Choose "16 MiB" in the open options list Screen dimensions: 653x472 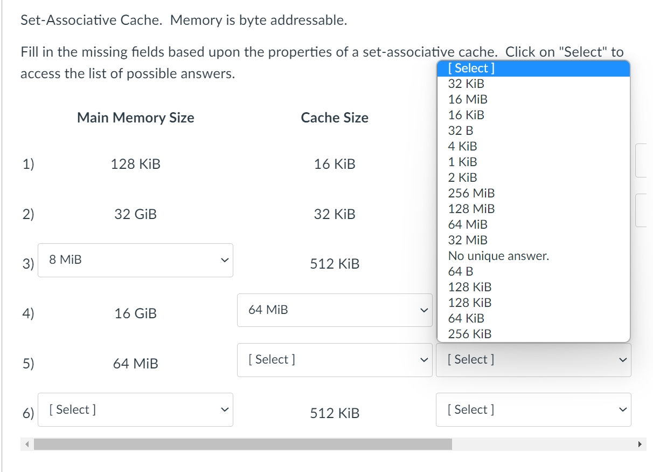[467, 99]
